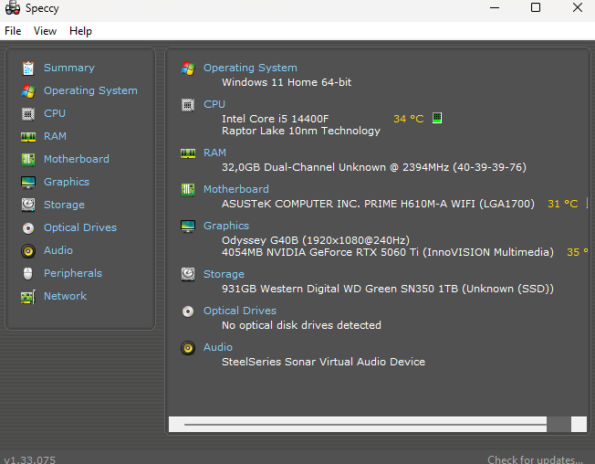
Task: Click Windows 11 Home 64-bit text
Action: click(x=287, y=82)
